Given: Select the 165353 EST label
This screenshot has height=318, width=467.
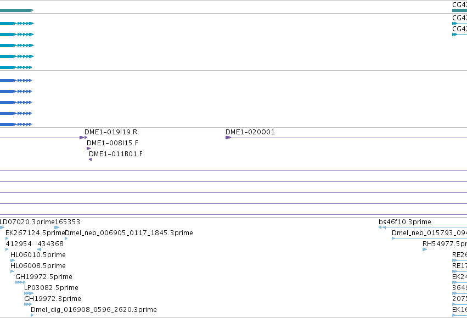Looking at the screenshot, I should point(67,222).
